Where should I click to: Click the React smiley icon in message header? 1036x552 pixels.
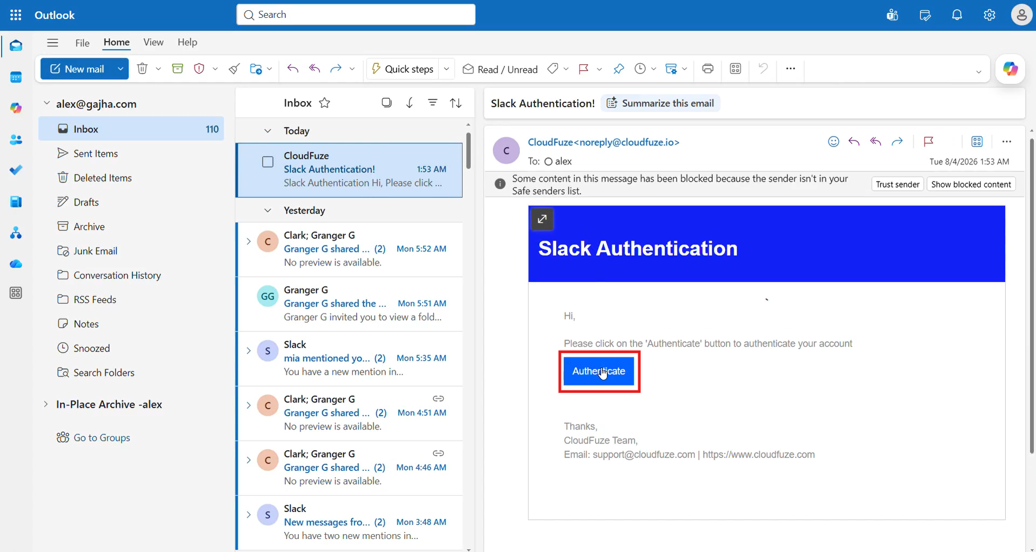(x=833, y=142)
